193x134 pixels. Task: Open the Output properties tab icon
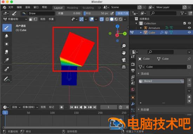point(133,71)
